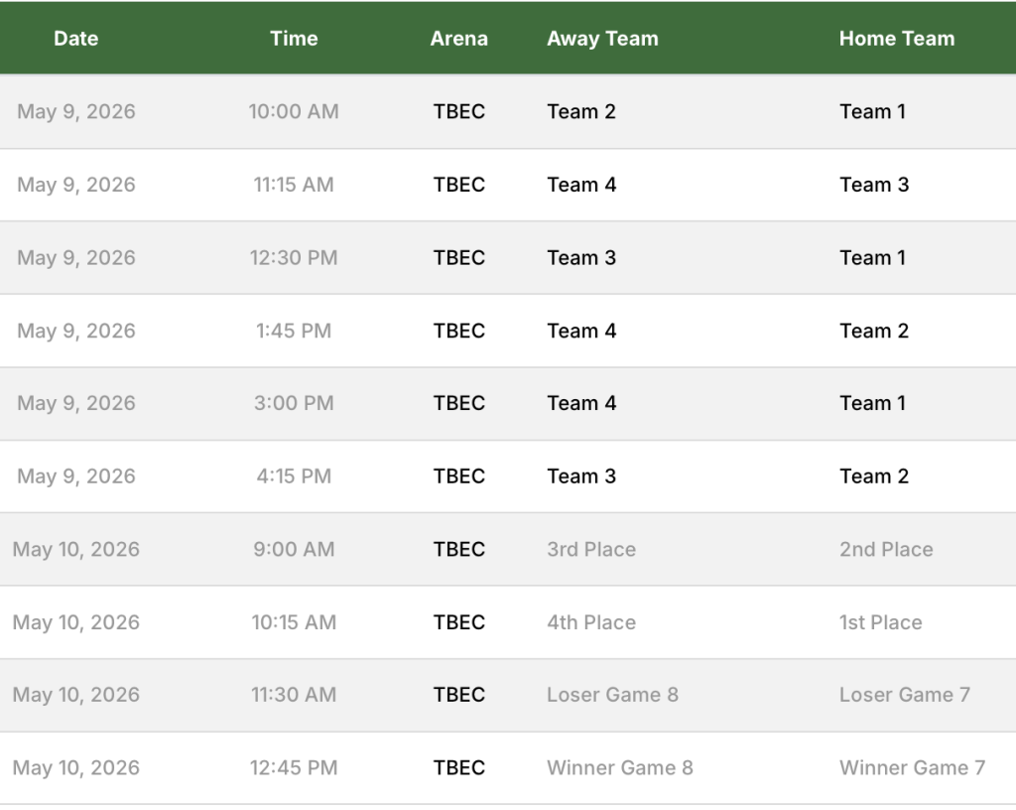Image resolution: width=1016 pixels, height=810 pixels.
Task: Open home Team 1 in 10:00 AM game
Action: 872,112
